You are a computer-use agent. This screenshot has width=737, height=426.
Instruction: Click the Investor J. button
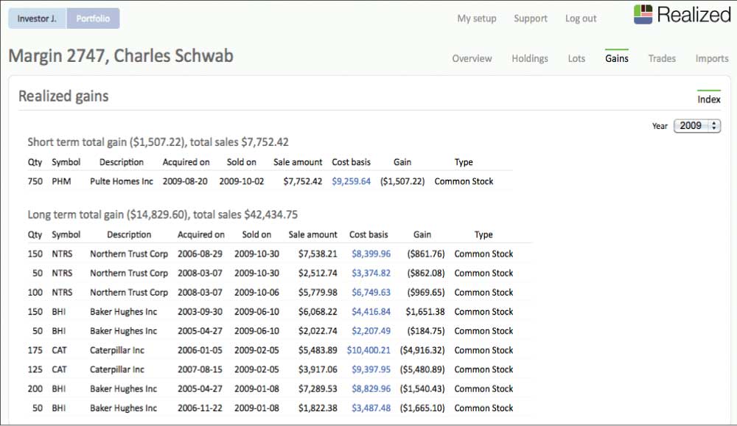coord(37,18)
